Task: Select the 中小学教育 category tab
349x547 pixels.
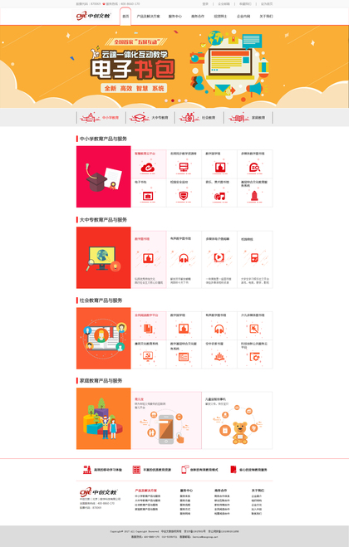Action: [101, 118]
